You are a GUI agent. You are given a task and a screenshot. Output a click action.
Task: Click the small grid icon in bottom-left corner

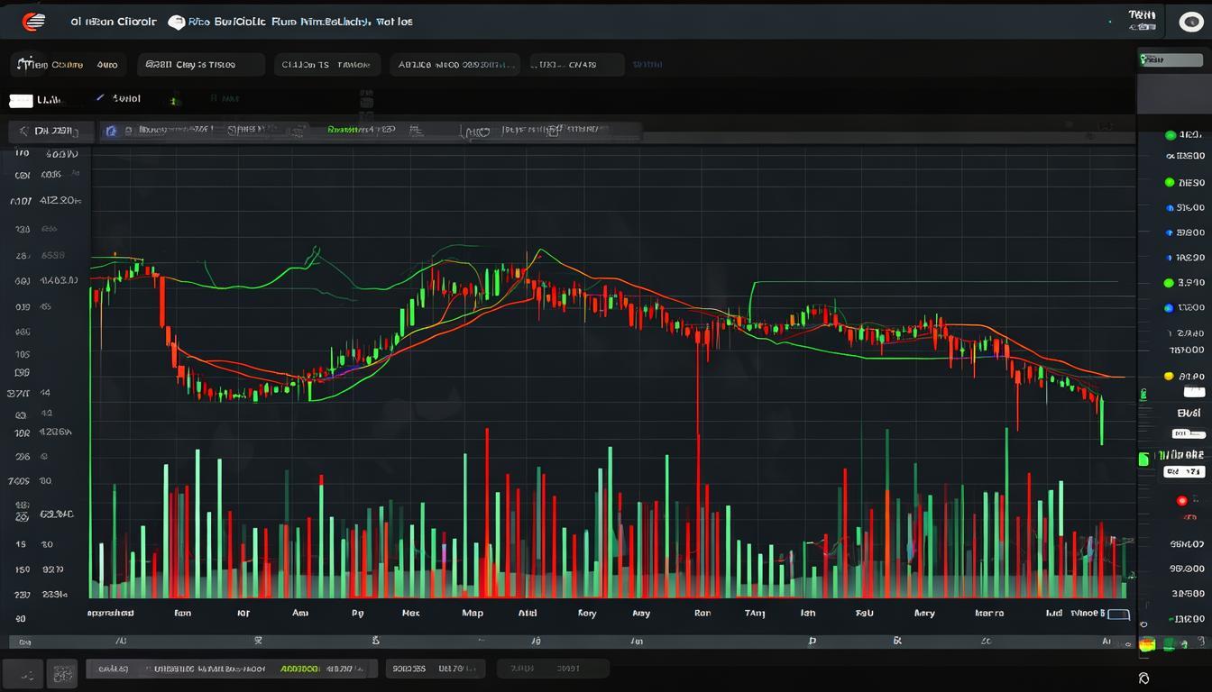click(62, 673)
